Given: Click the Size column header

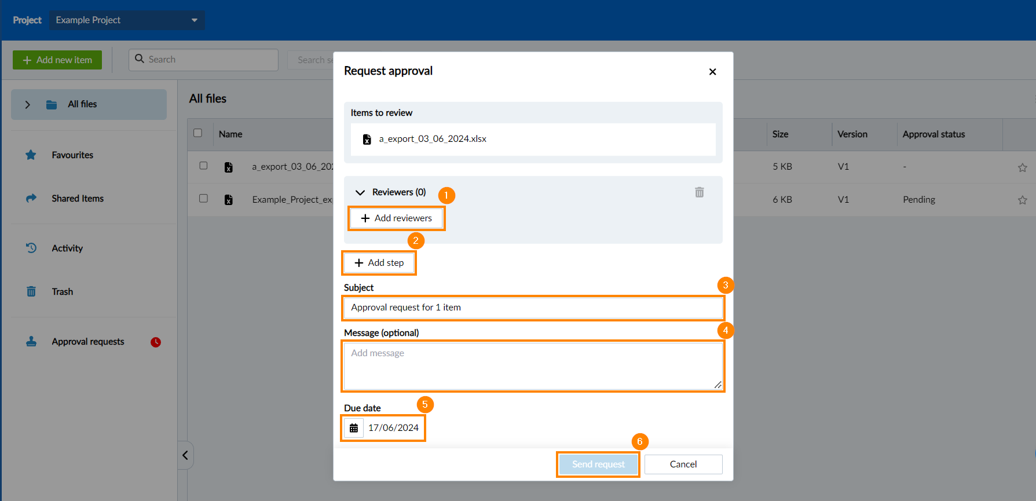Looking at the screenshot, I should pos(780,134).
